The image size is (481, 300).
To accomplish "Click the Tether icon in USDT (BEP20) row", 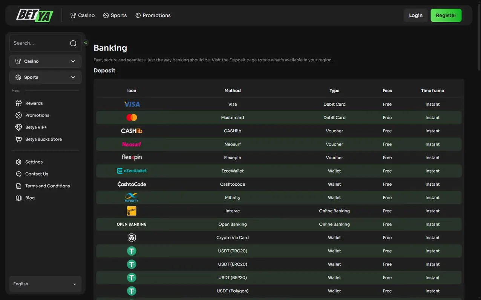I will click(x=132, y=277).
